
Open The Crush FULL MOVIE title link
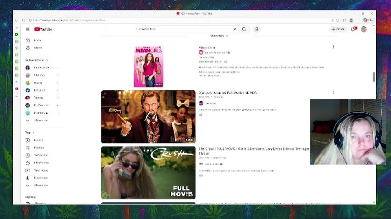click(x=254, y=151)
